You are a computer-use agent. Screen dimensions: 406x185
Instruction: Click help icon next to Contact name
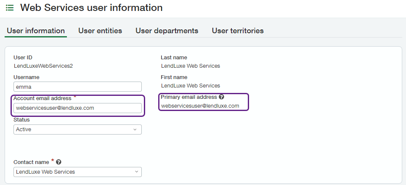tap(59, 162)
